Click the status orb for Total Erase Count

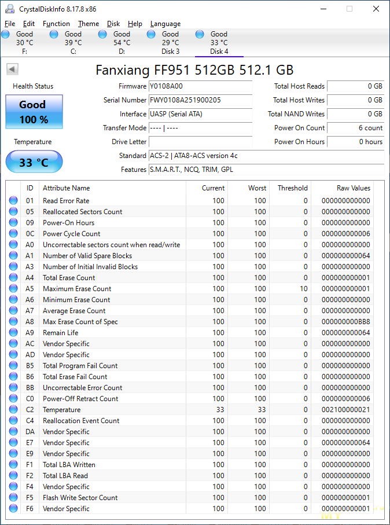click(x=13, y=278)
